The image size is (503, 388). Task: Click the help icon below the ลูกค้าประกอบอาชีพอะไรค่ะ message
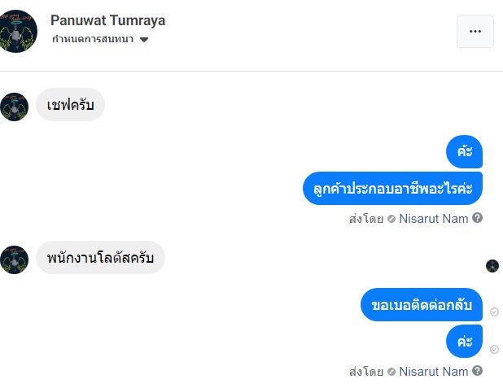(x=478, y=218)
